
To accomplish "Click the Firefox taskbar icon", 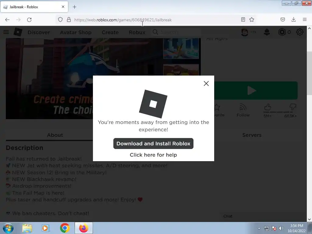I will [84, 228].
